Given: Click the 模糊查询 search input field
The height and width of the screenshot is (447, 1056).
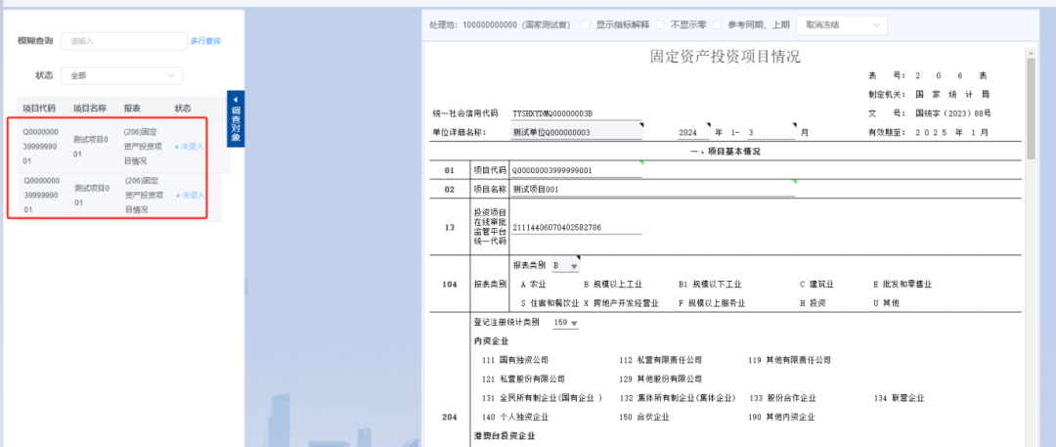Looking at the screenshot, I should 123,41.
